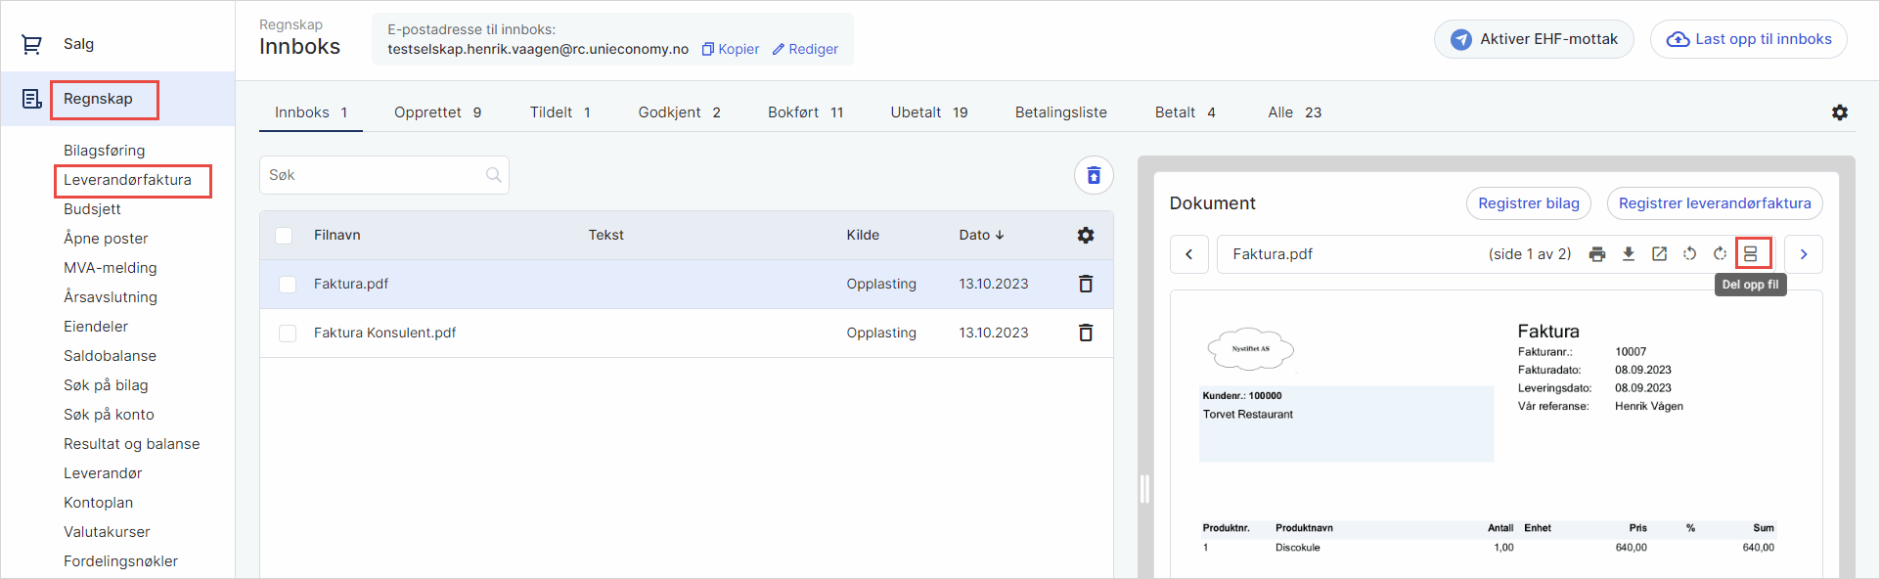Delete Faktura Konsulent.pdf with trash icon
Screen dimensions: 1880x579
[x=1085, y=333]
